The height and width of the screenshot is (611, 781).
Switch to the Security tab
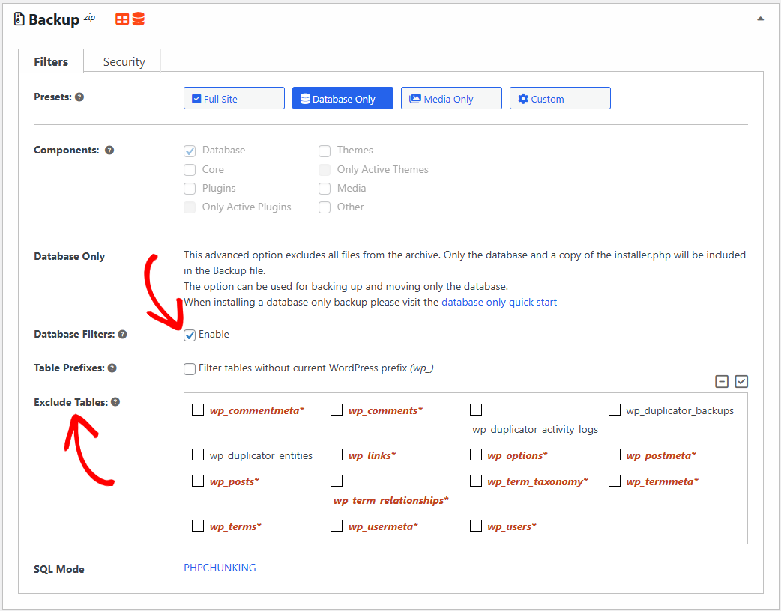click(x=124, y=62)
